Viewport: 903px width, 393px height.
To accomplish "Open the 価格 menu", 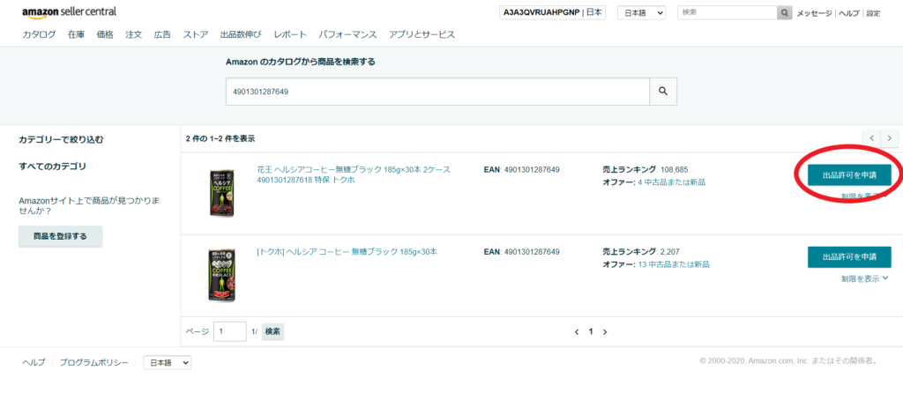I will point(105,34).
